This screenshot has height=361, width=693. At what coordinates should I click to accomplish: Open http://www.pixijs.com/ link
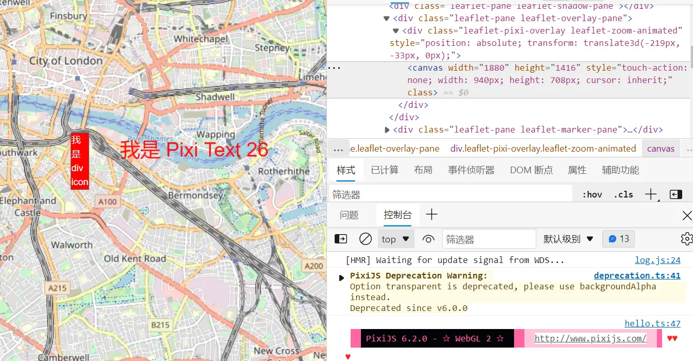pos(590,338)
